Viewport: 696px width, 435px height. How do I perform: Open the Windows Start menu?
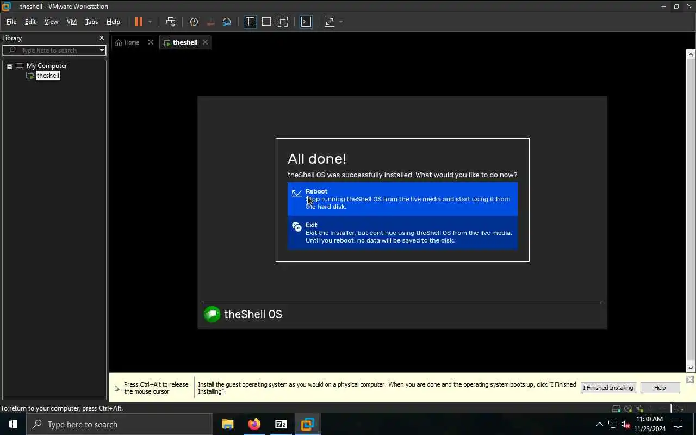(x=13, y=424)
